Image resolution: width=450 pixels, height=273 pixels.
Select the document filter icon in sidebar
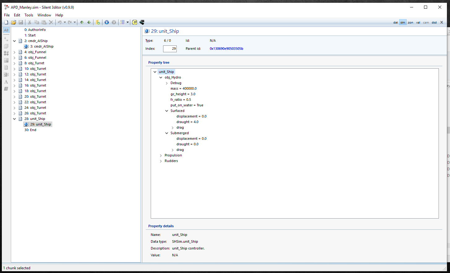pyautogui.click(x=6, y=67)
